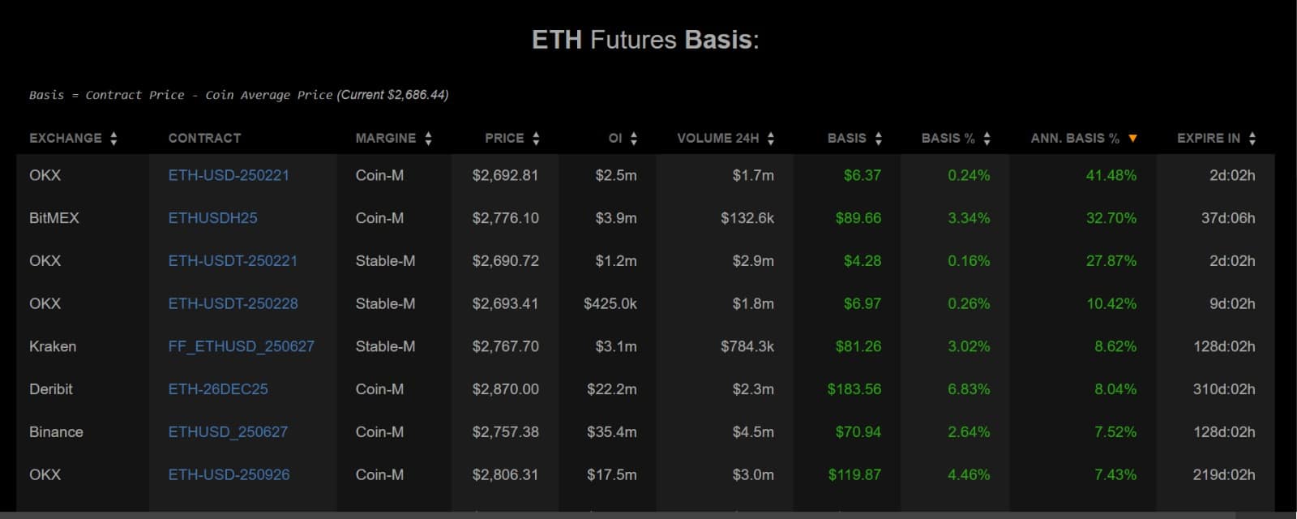Sort by Volume 24H arrows icon
1297x519 pixels.
(x=771, y=139)
